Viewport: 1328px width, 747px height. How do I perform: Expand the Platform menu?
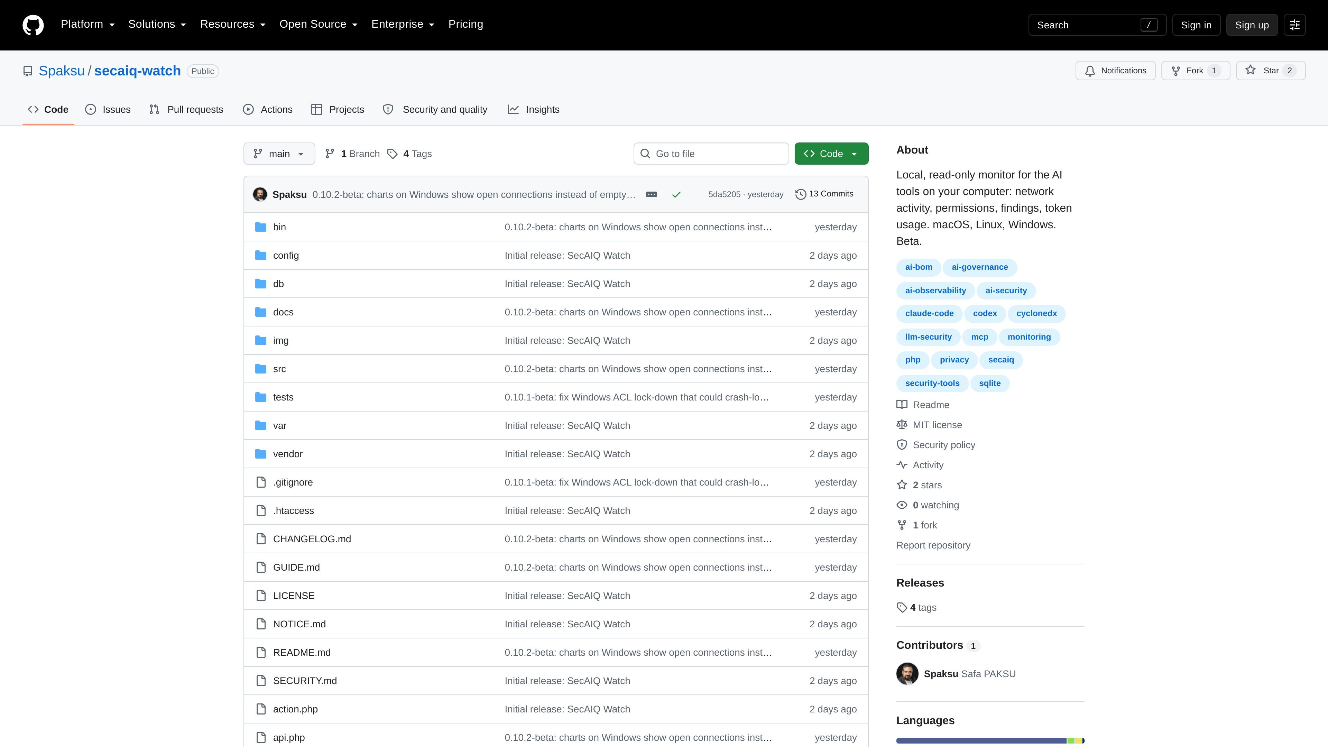pos(87,24)
